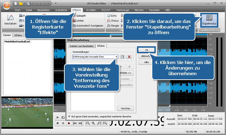The width and height of the screenshot is (226, 135).
Task: Select the Effekte ribbon tab
Action: pos(77,10)
